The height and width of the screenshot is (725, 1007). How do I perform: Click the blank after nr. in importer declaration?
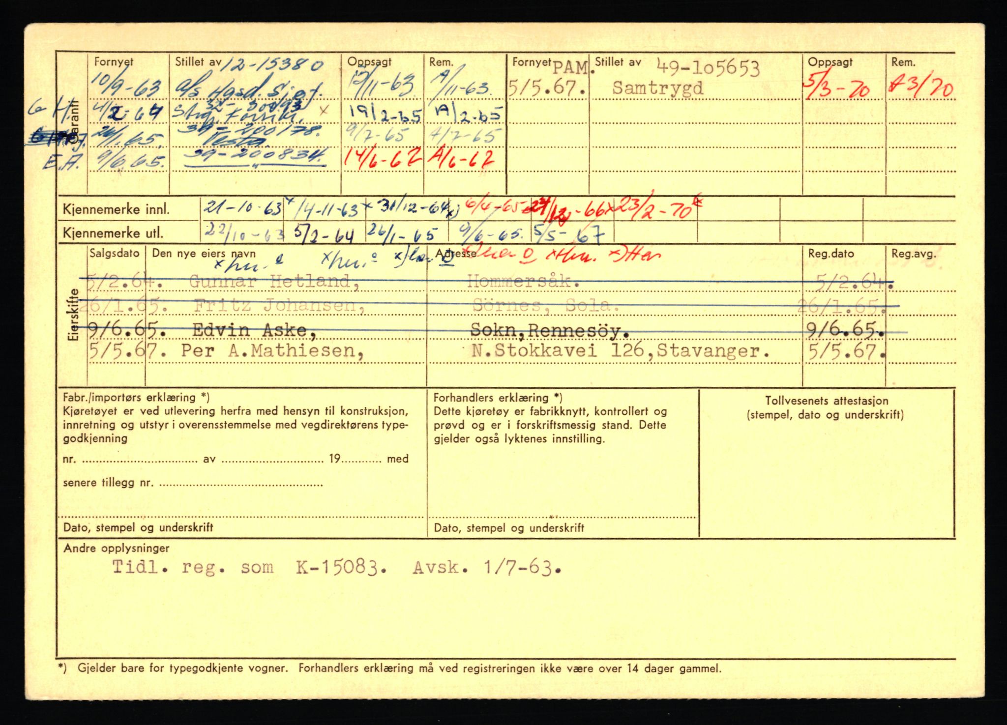[x=139, y=461]
